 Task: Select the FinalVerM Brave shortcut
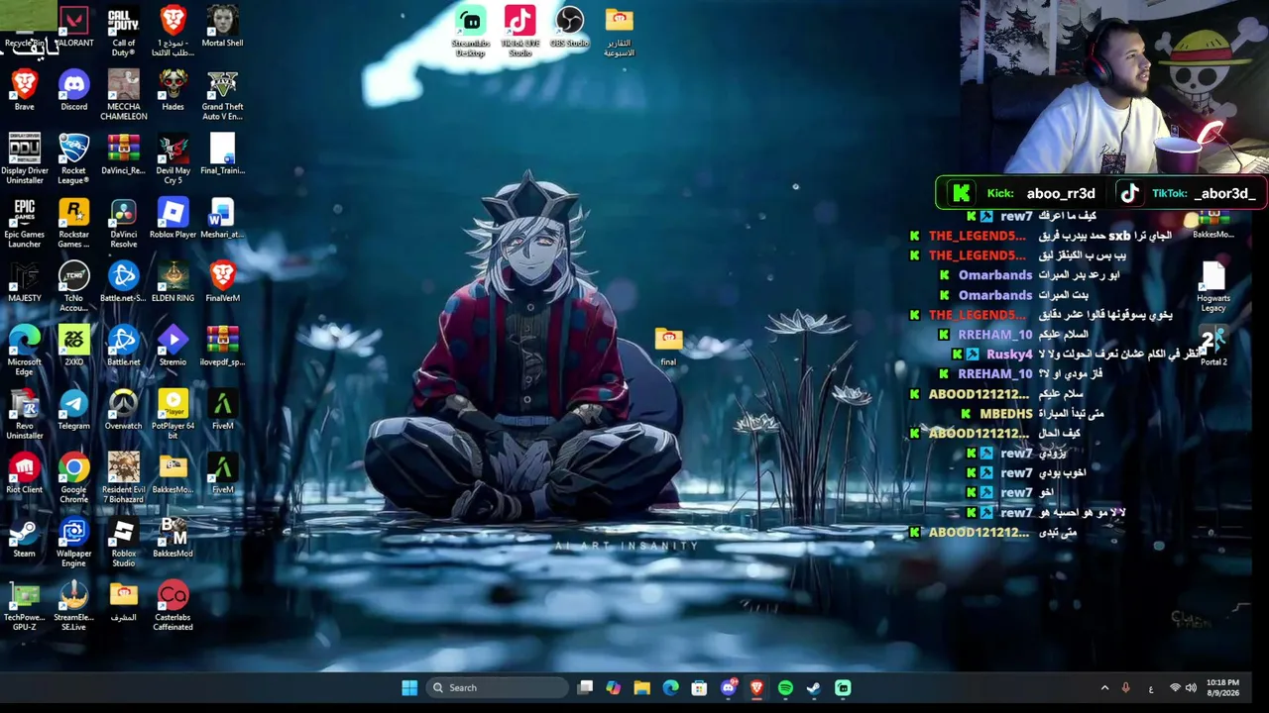tap(222, 282)
